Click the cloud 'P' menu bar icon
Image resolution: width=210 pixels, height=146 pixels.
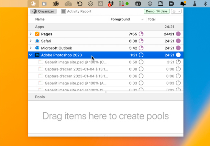coord(68,4)
